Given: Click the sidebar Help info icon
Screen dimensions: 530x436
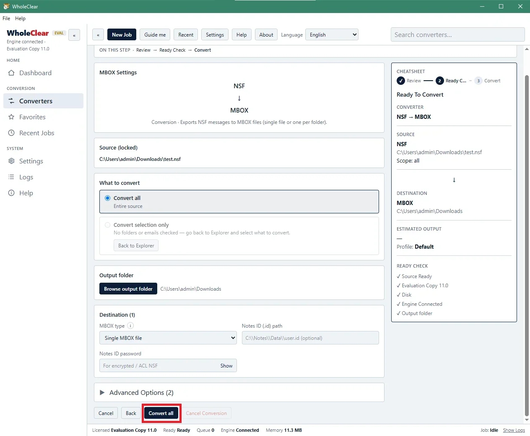Looking at the screenshot, I should pyautogui.click(x=11, y=193).
